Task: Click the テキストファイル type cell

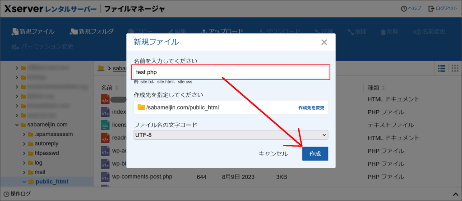Action: (390, 125)
